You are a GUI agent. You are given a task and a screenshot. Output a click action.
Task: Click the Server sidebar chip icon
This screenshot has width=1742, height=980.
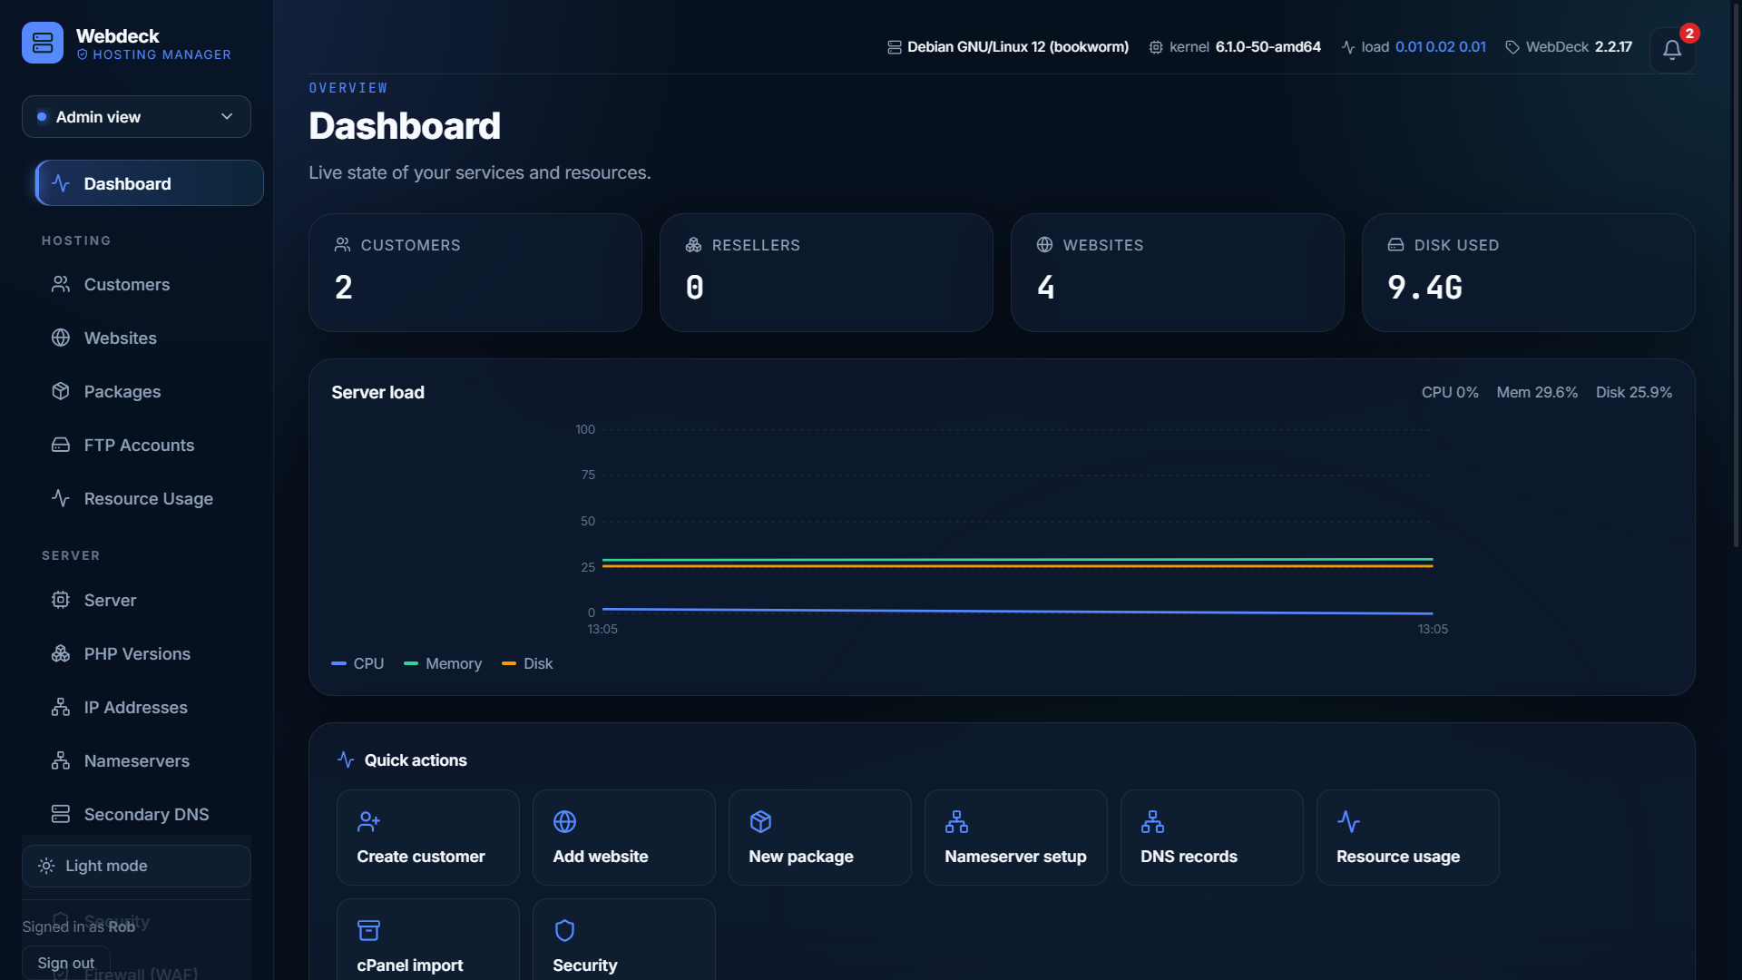tap(61, 600)
